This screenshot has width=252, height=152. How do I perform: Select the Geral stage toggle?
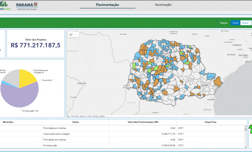coord(235,23)
